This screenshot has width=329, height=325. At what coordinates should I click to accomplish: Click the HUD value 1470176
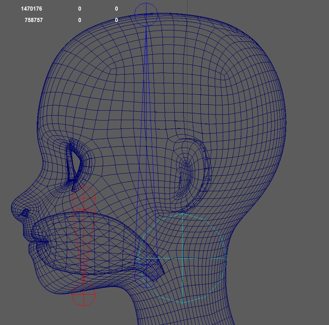[31, 9]
